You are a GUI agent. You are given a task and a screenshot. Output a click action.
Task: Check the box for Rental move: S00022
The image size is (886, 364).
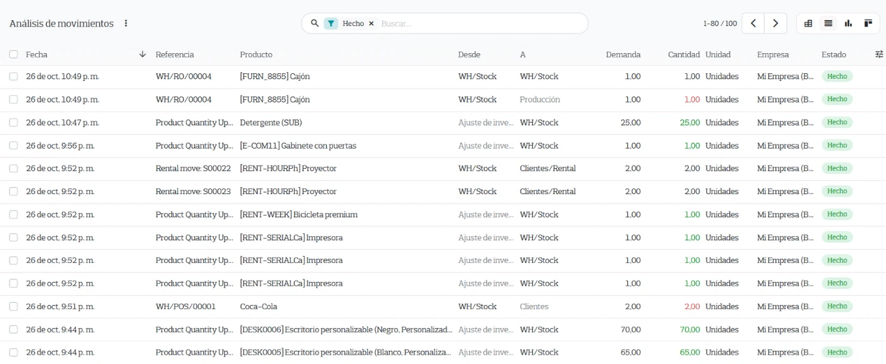[x=13, y=169]
